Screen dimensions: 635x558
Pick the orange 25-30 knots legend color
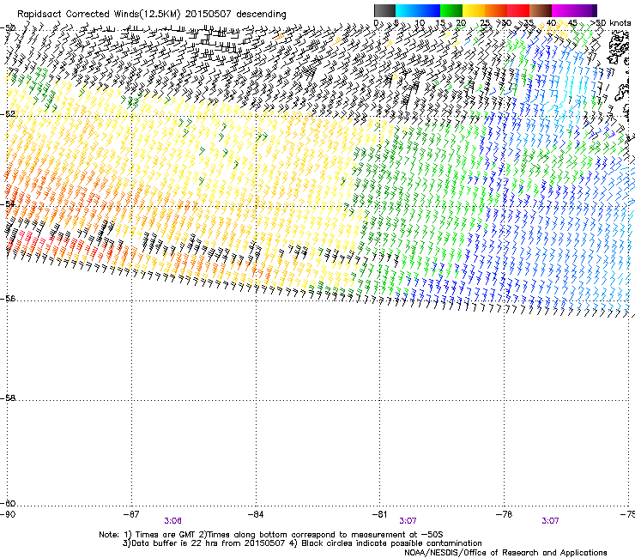496,10
